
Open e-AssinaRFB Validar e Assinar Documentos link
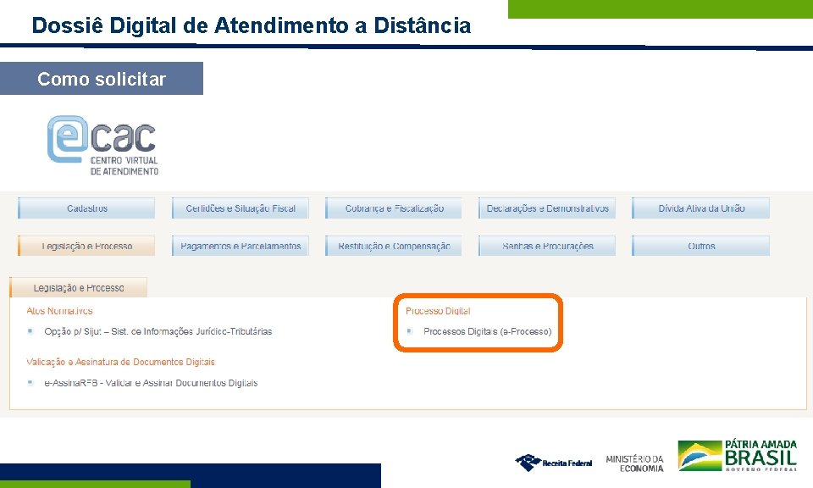pyautogui.click(x=151, y=383)
